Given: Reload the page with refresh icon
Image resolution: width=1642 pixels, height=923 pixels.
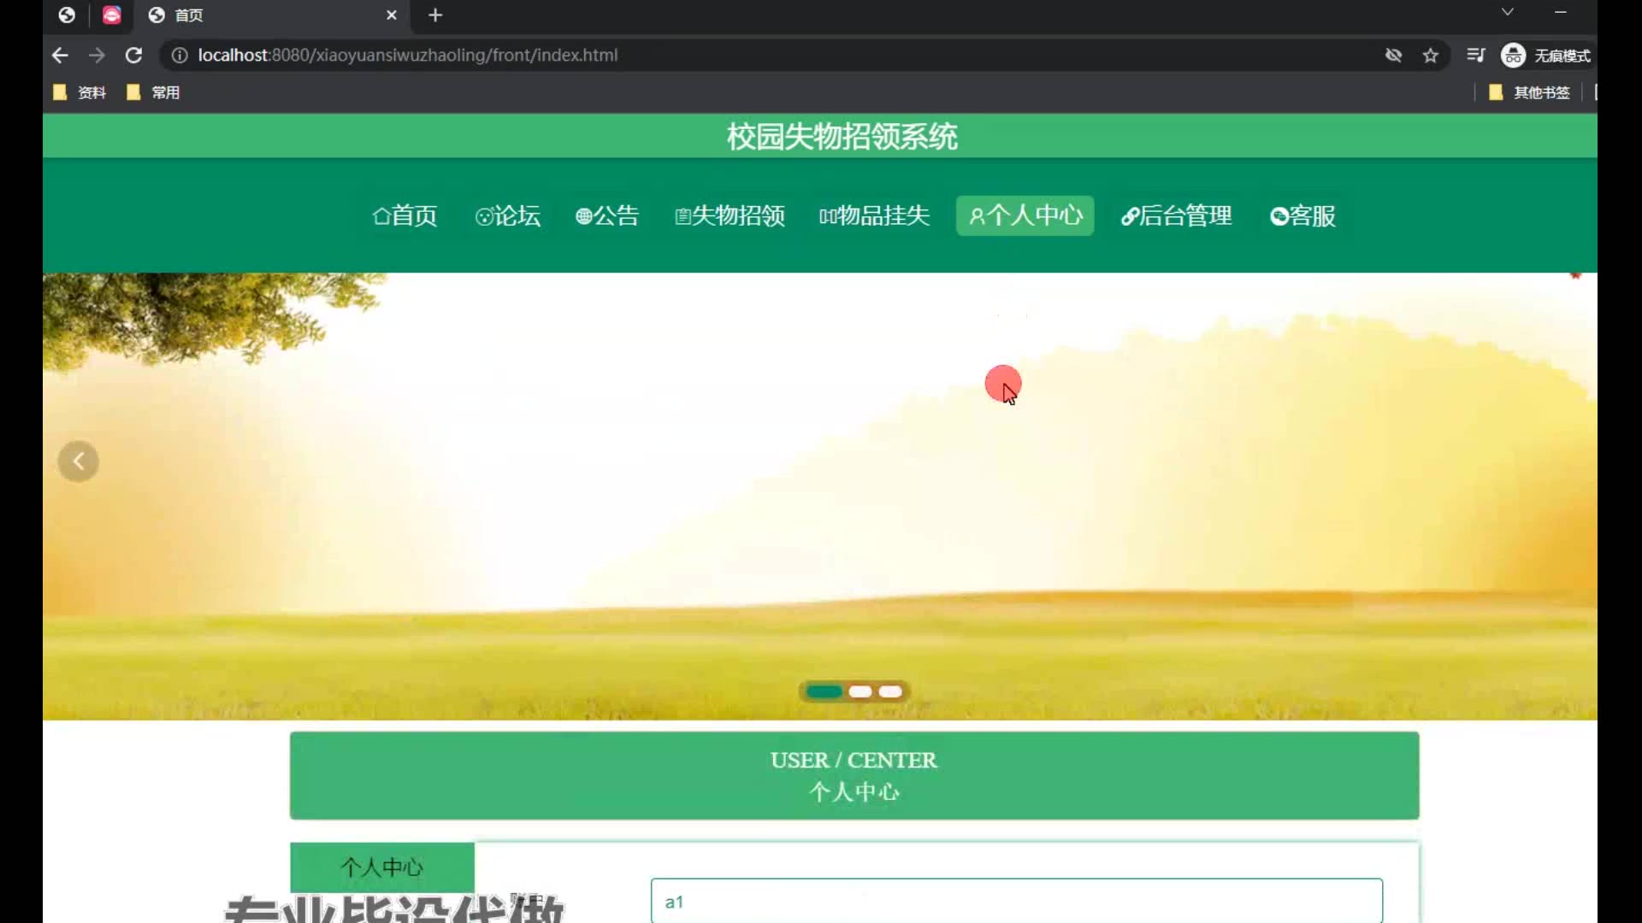Looking at the screenshot, I should click(133, 56).
